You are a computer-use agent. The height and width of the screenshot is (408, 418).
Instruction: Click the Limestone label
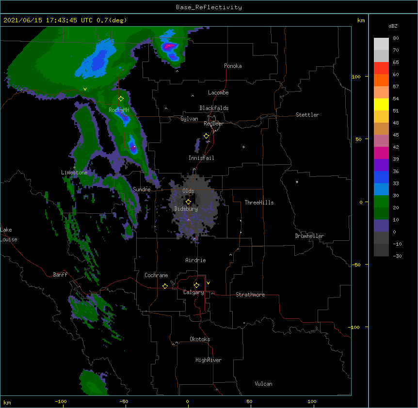tap(74, 173)
